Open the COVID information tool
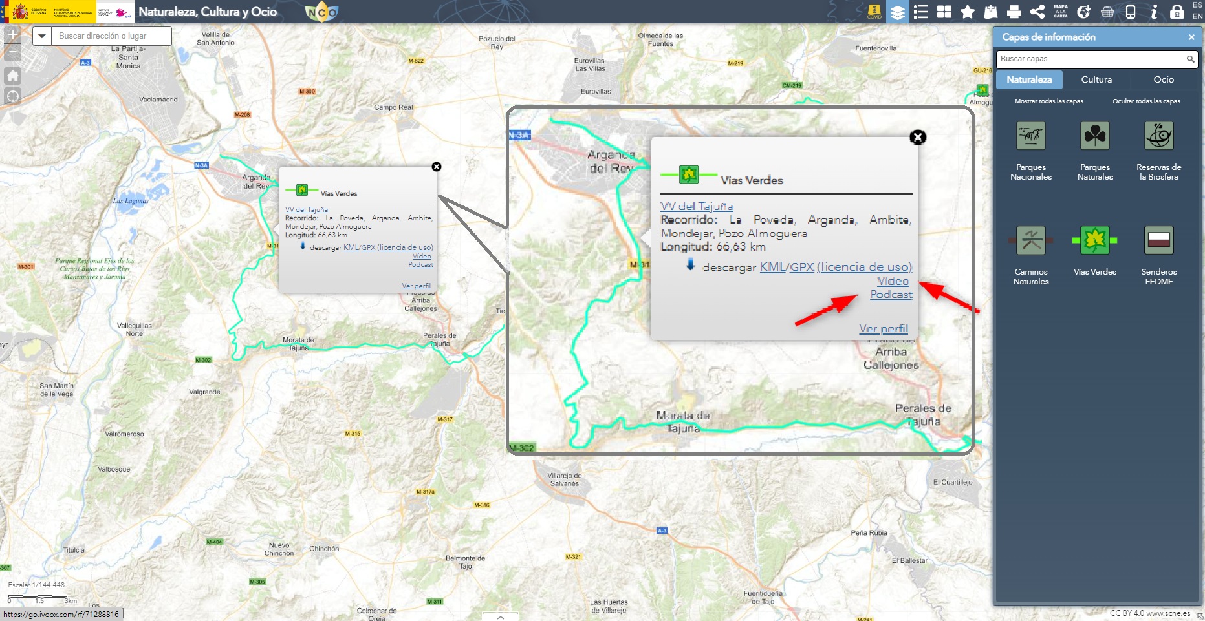 point(874,12)
